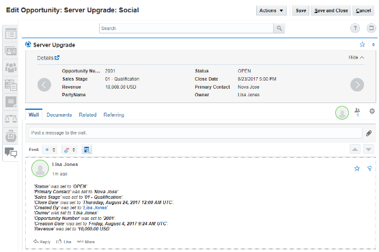Click the '2001' opportunity number value
The image size is (379, 252).
[110, 71]
